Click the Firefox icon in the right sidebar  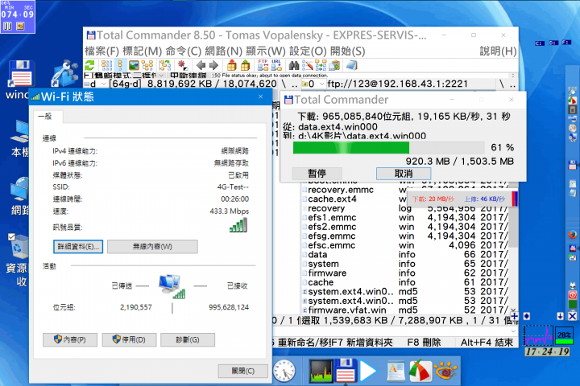(x=572, y=235)
